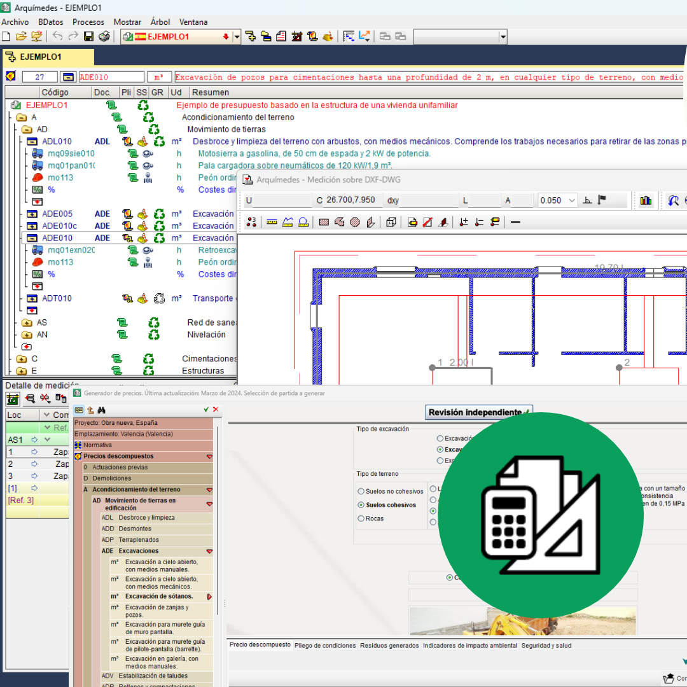Image resolution: width=687 pixels, height=687 pixels.
Task: Expand the AS 'Red de saneamiento' chapter folder
Action: pos(26,323)
